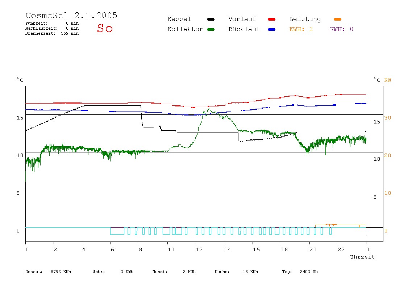Click hour "20" on the time axis

[313, 249]
